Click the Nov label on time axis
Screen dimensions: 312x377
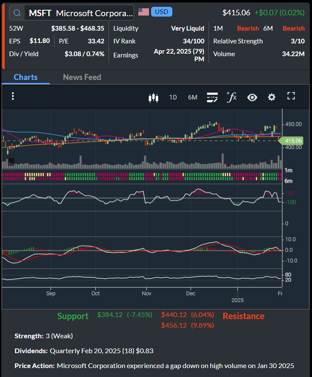[146, 293]
